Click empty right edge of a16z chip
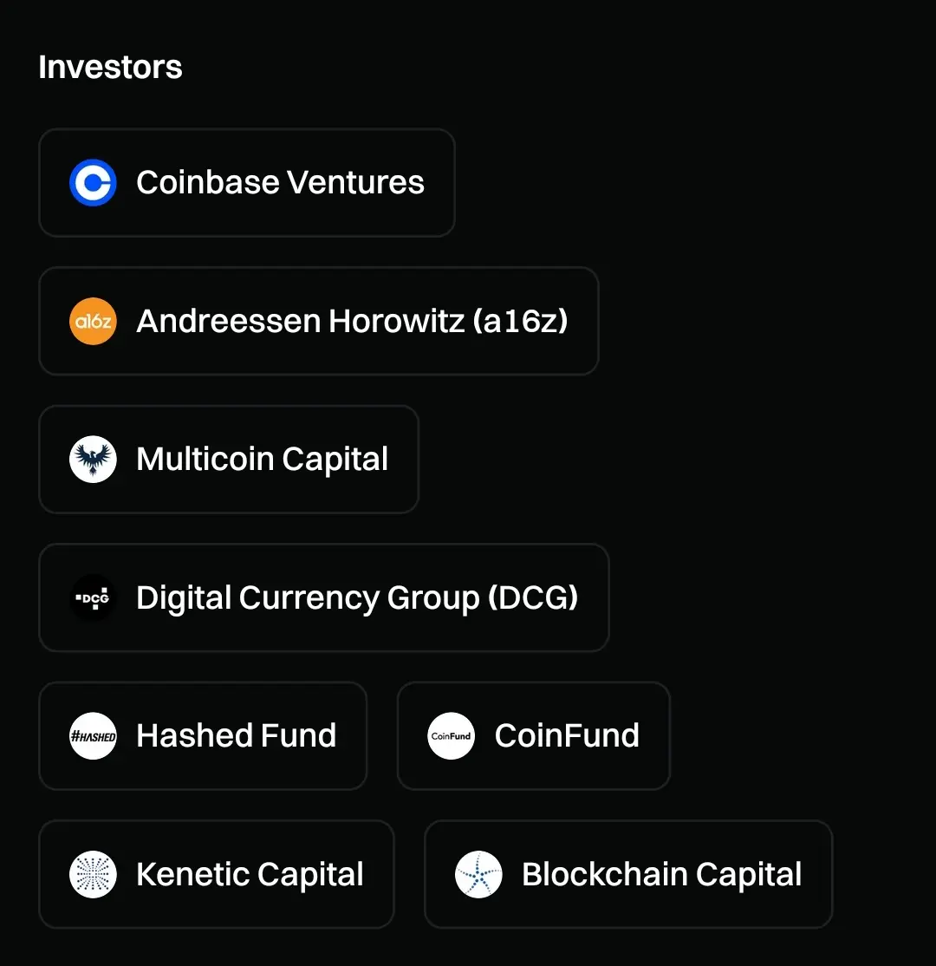 [584, 322]
